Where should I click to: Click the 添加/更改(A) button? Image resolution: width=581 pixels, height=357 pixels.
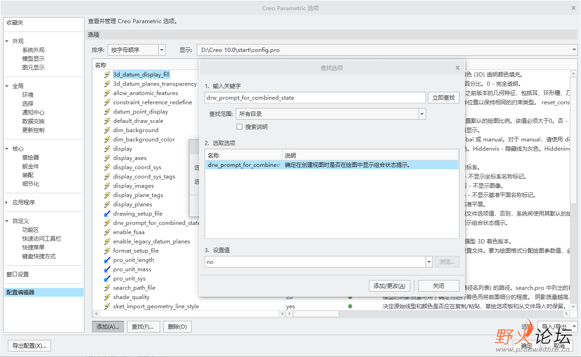pos(390,286)
